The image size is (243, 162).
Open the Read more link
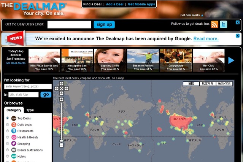206,39
